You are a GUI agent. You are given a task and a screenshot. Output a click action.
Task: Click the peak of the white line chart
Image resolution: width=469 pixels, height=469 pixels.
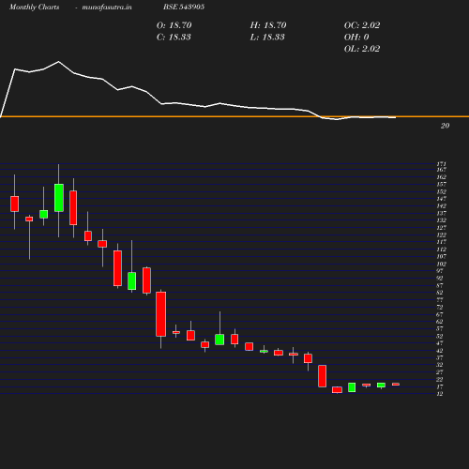[x=58, y=62]
